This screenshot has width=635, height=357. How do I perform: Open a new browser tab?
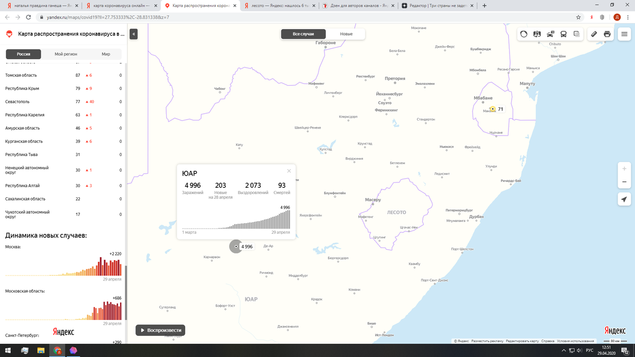485,5
